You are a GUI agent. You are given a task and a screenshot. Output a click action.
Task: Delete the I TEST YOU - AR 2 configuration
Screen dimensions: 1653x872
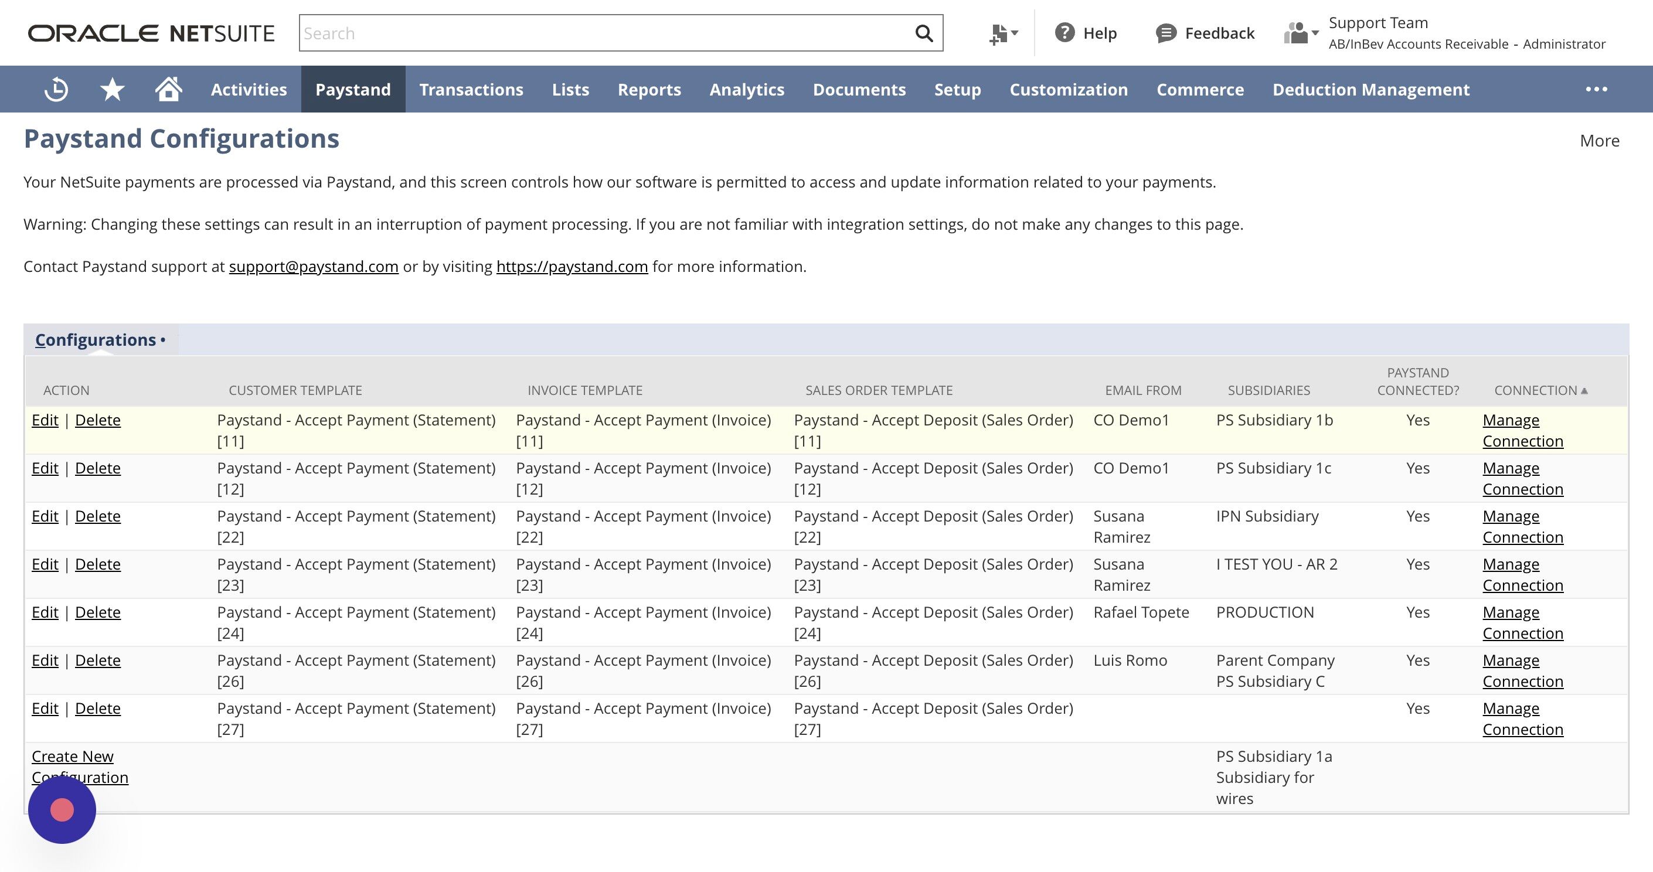(x=97, y=564)
